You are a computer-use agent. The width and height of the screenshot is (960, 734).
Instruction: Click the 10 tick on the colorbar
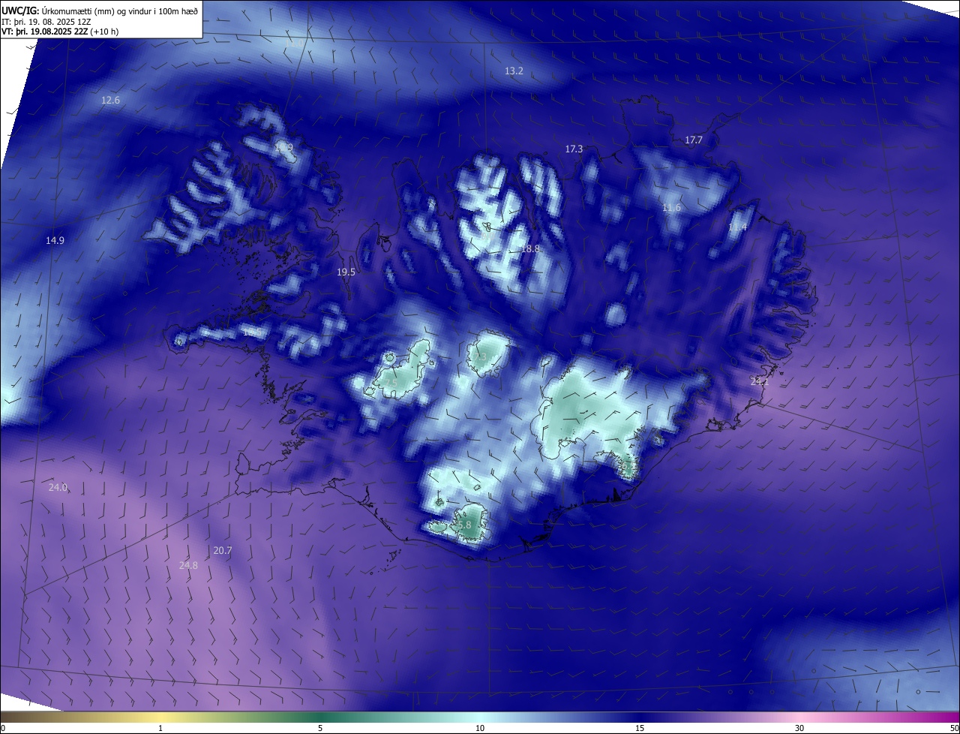pos(480,728)
